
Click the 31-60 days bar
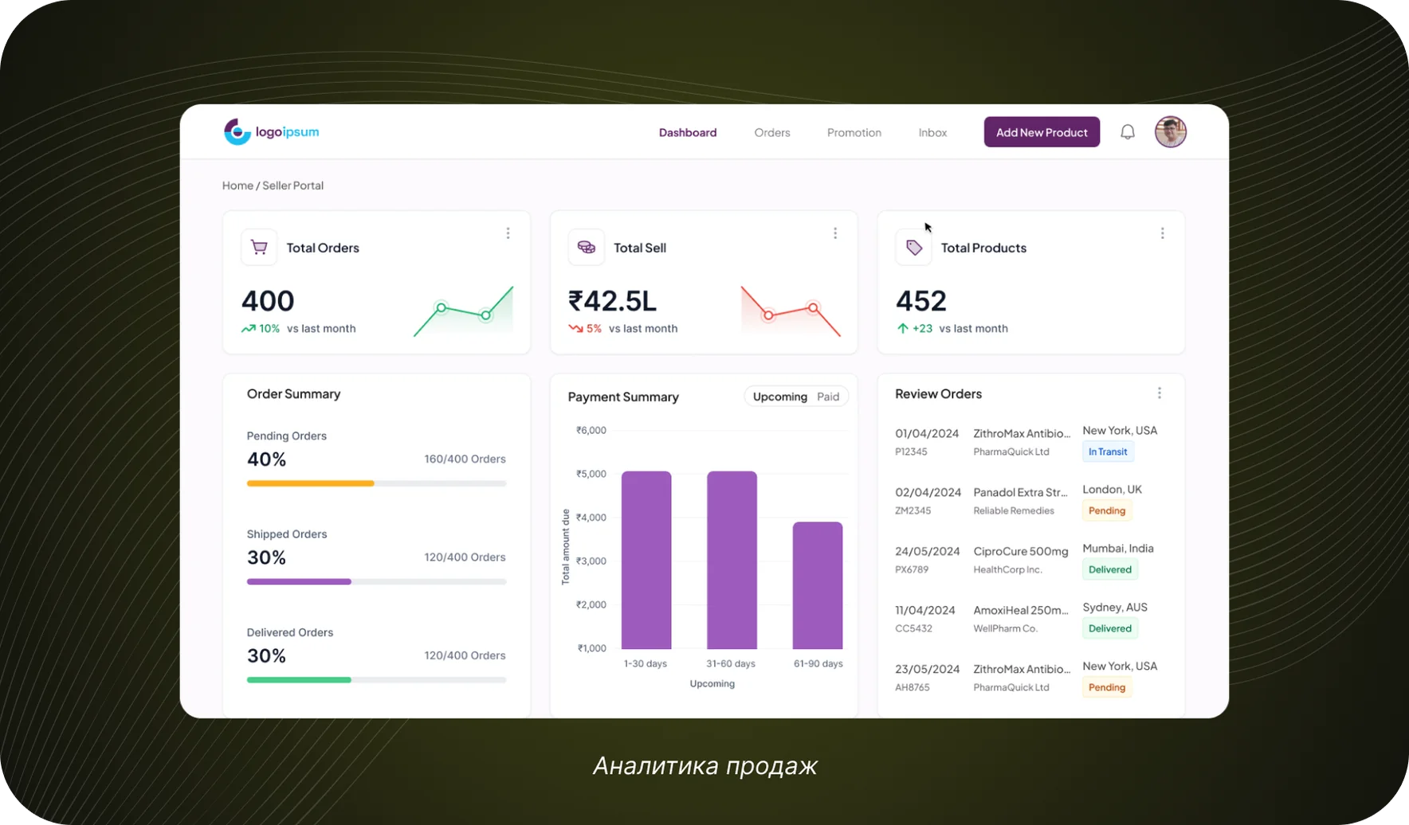[732, 560]
